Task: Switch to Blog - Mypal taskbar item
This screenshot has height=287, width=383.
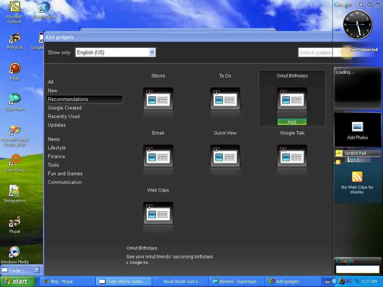Action: click(x=67, y=281)
